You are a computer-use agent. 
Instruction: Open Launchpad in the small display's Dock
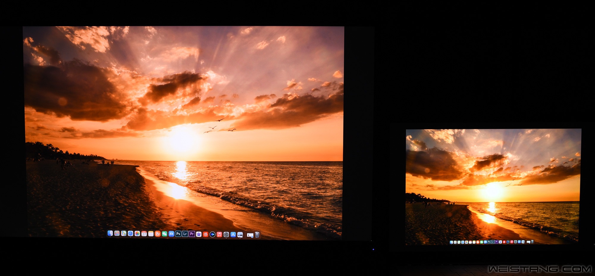(x=455, y=242)
